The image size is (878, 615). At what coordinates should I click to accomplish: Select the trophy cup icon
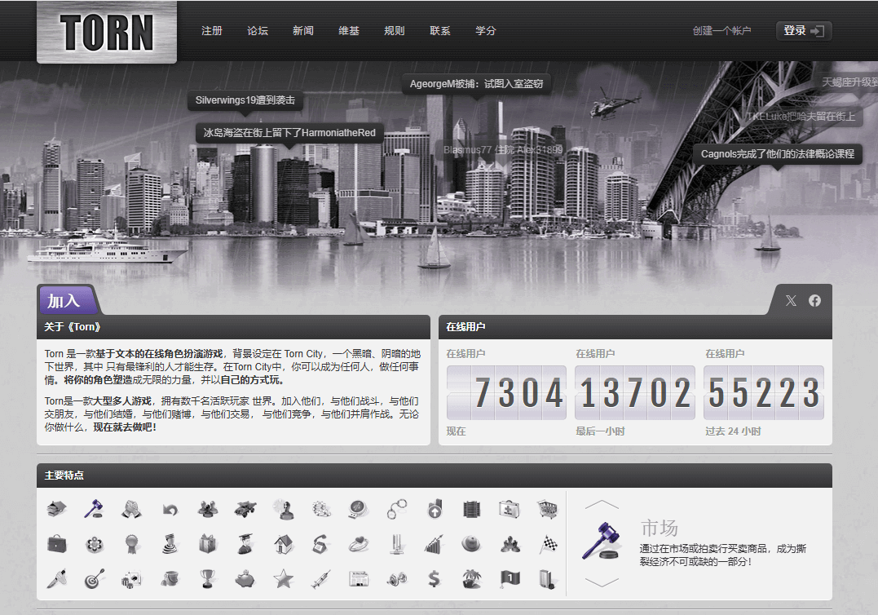pos(207,578)
